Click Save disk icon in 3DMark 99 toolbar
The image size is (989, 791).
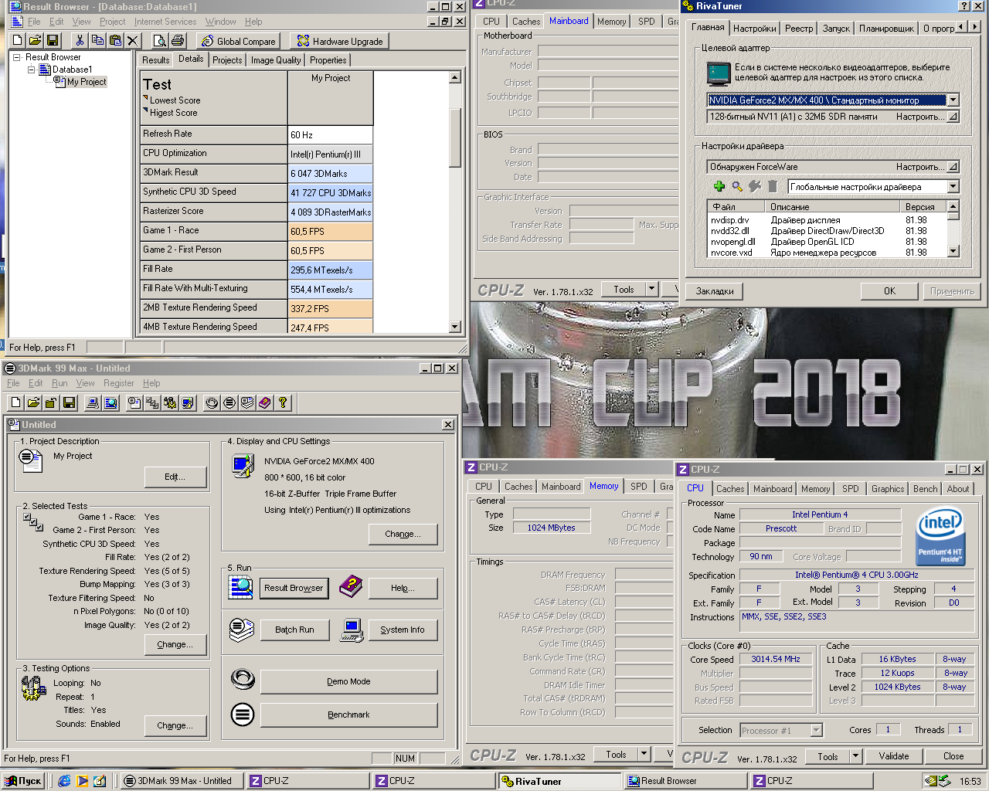(69, 402)
